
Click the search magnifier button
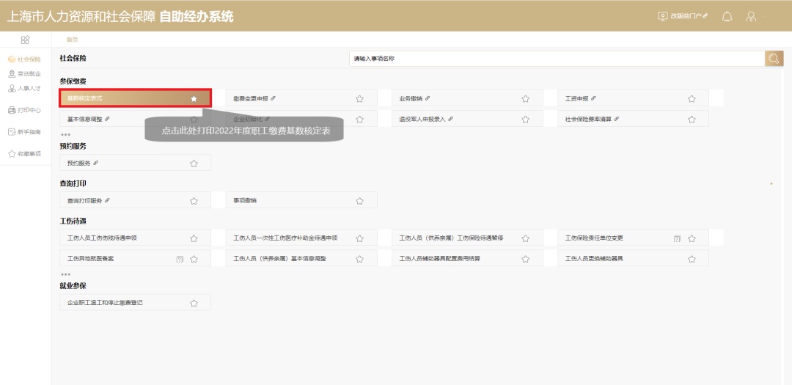click(x=774, y=59)
